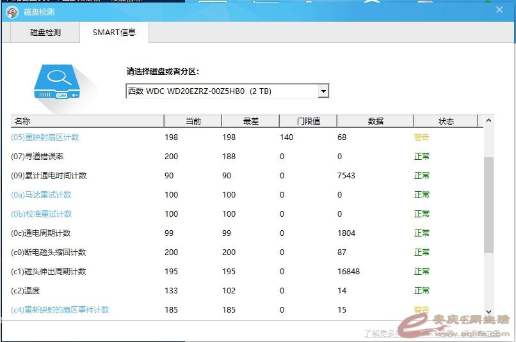Switch to the 磁盘检测 tab

click(x=45, y=32)
